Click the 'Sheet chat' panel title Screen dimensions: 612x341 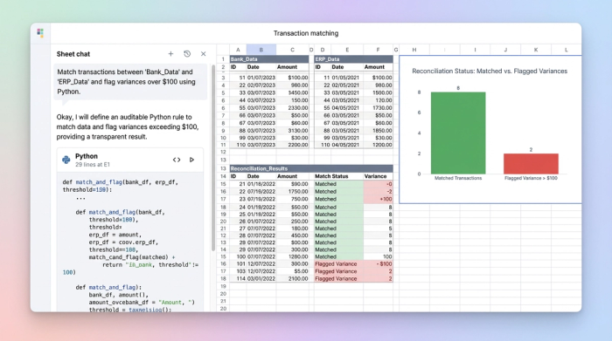73,54
